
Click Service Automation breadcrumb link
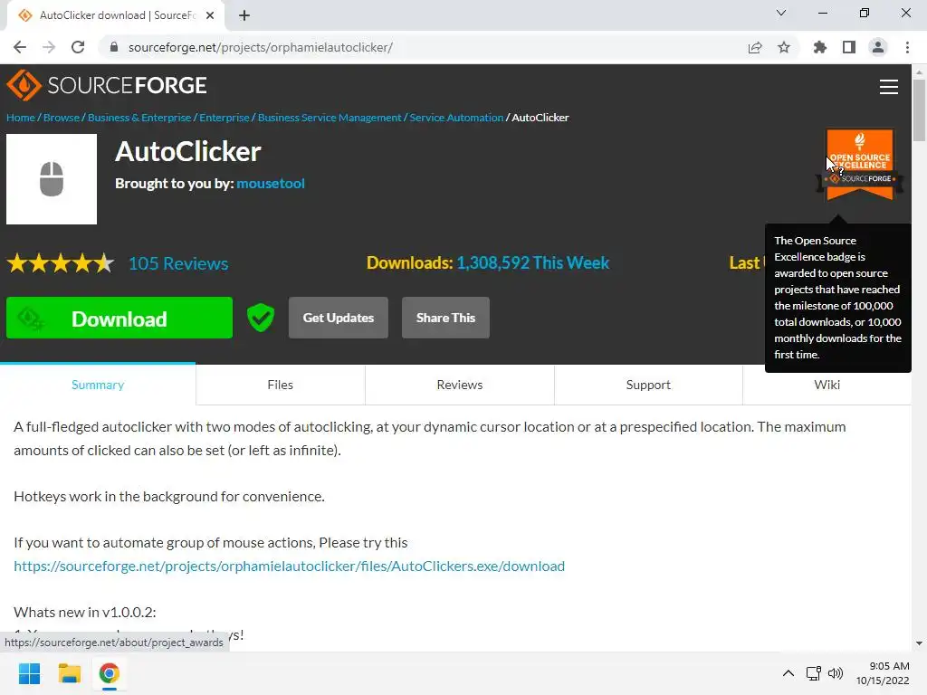[456, 118]
